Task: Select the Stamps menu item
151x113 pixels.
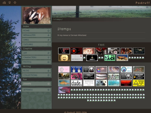Action: (x=36, y=84)
